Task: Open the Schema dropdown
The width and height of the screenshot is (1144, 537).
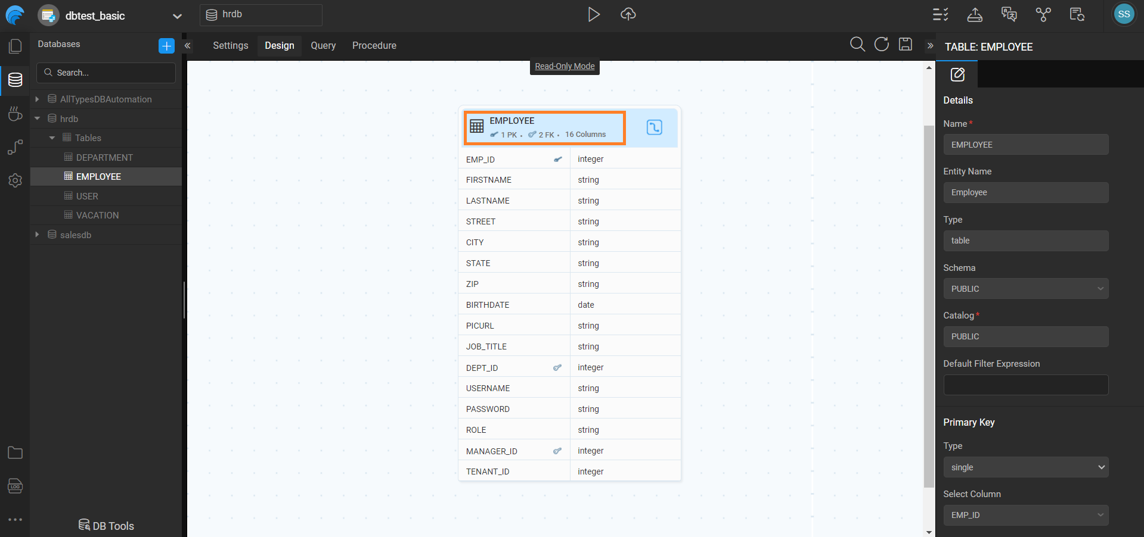Action: pyautogui.click(x=1025, y=289)
